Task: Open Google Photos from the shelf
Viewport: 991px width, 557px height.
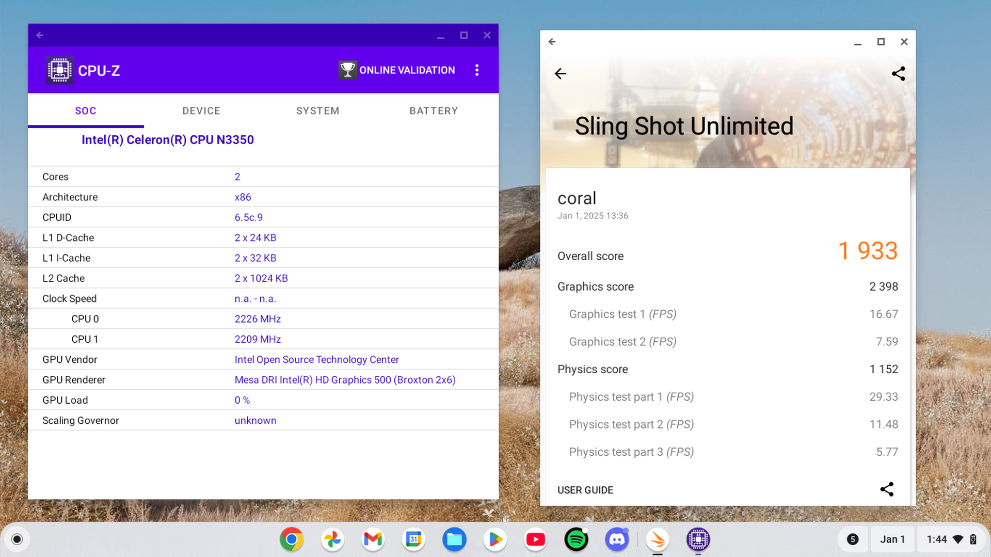Action: coord(332,539)
